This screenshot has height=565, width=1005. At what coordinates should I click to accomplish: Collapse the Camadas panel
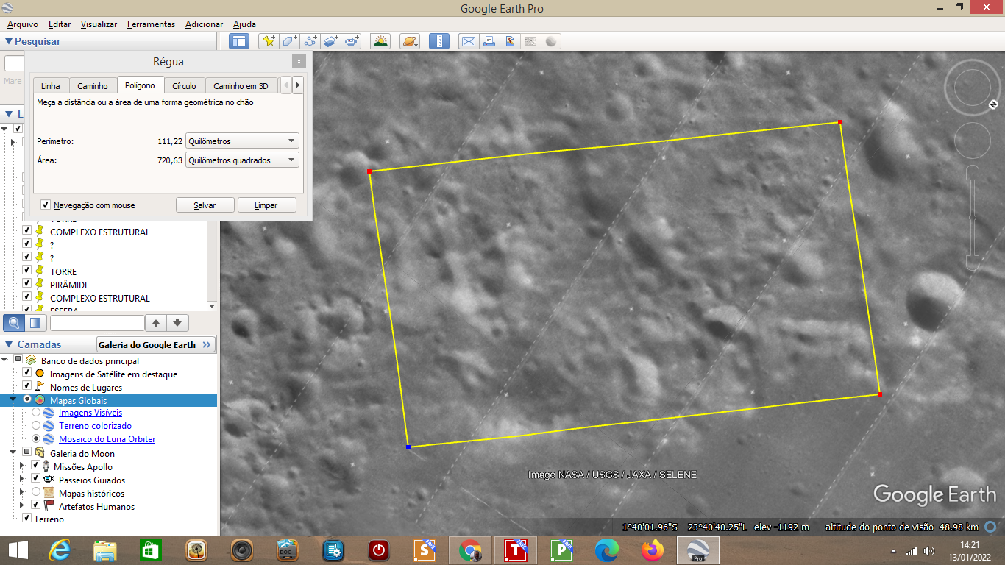point(9,344)
